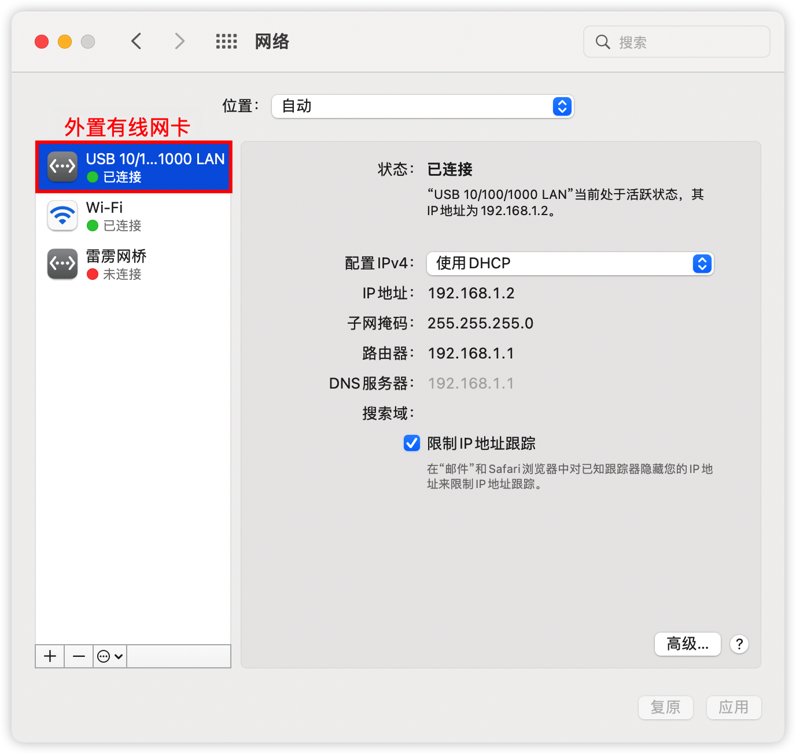This screenshot has width=796, height=754.
Task: Expand the service action menu
Action: coord(110,656)
